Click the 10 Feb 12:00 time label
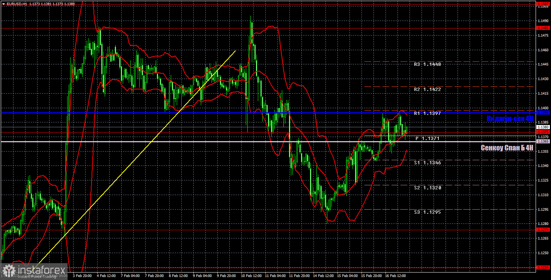 [251, 276]
